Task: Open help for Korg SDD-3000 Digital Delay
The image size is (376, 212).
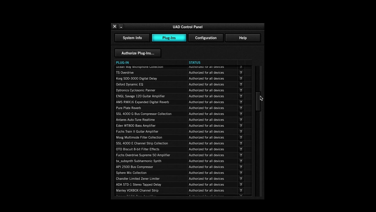Action: 241,79
